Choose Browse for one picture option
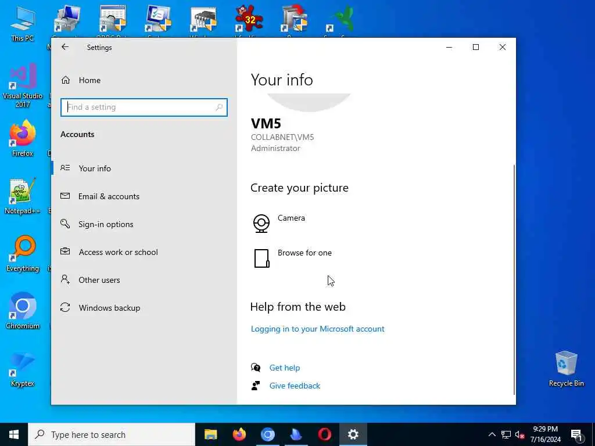 click(x=304, y=253)
